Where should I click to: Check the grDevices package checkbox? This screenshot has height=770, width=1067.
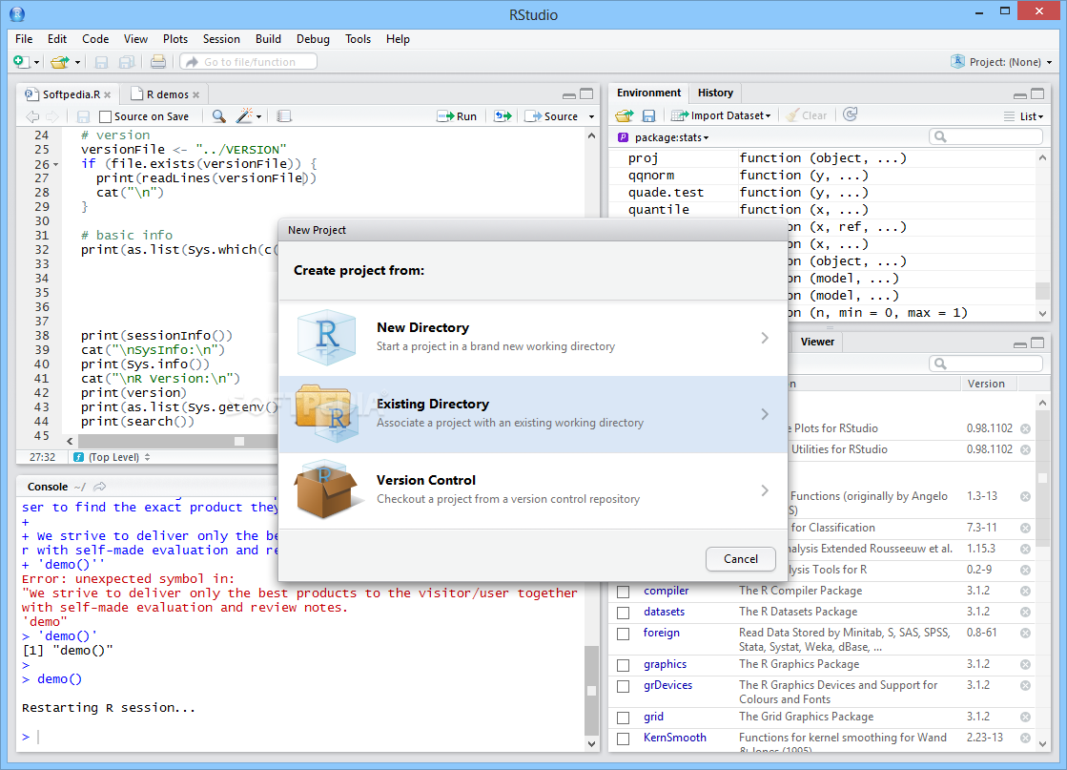coord(624,686)
